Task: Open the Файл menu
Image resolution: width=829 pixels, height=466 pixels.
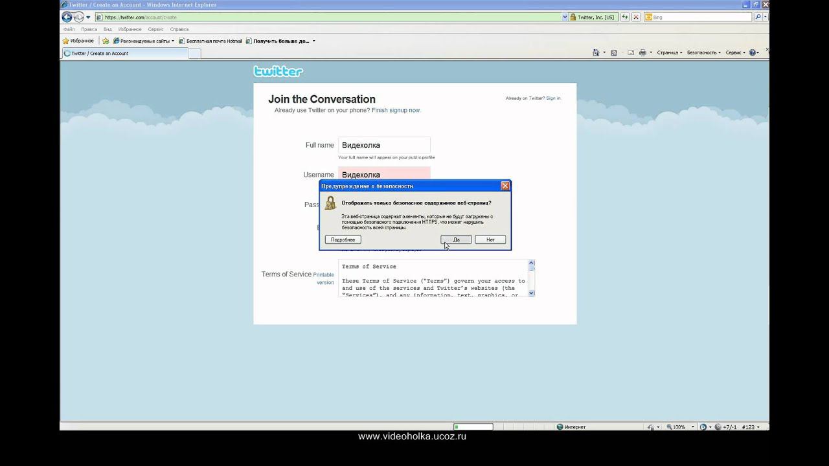Action: tap(69, 29)
